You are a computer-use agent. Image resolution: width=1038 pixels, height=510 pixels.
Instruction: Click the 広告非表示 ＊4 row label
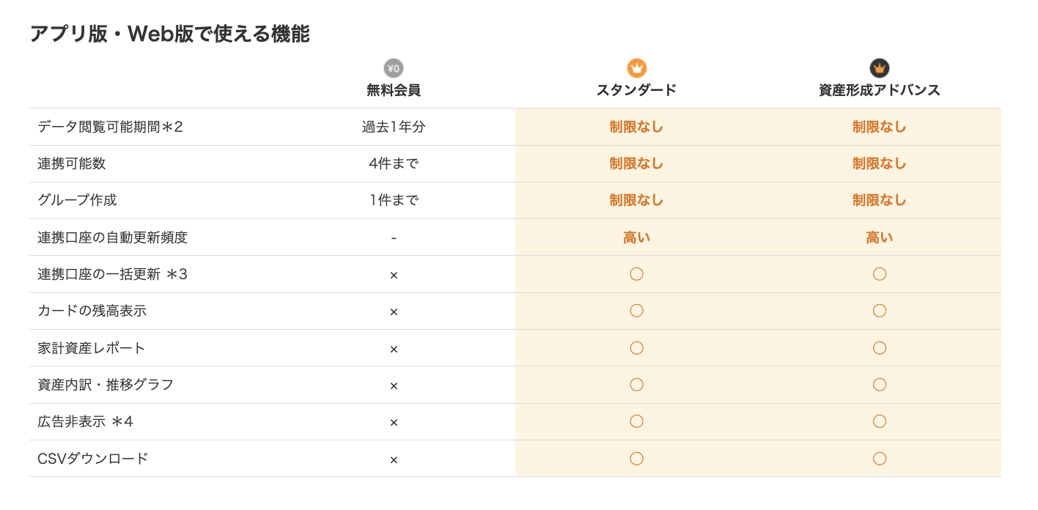point(85,421)
